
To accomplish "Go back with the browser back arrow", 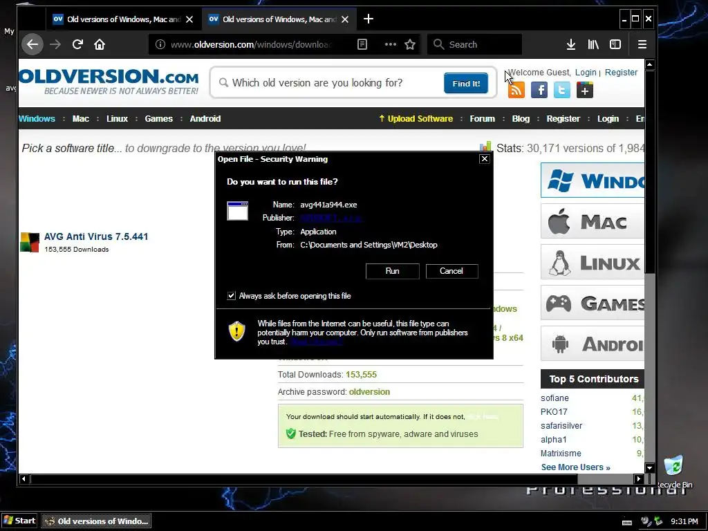I will (x=32, y=44).
